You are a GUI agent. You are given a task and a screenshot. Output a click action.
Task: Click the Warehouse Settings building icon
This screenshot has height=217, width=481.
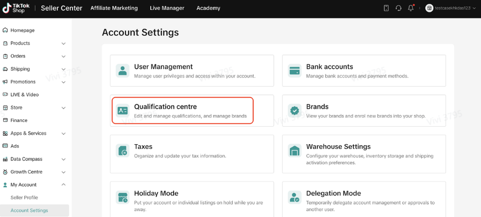click(295, 150)
